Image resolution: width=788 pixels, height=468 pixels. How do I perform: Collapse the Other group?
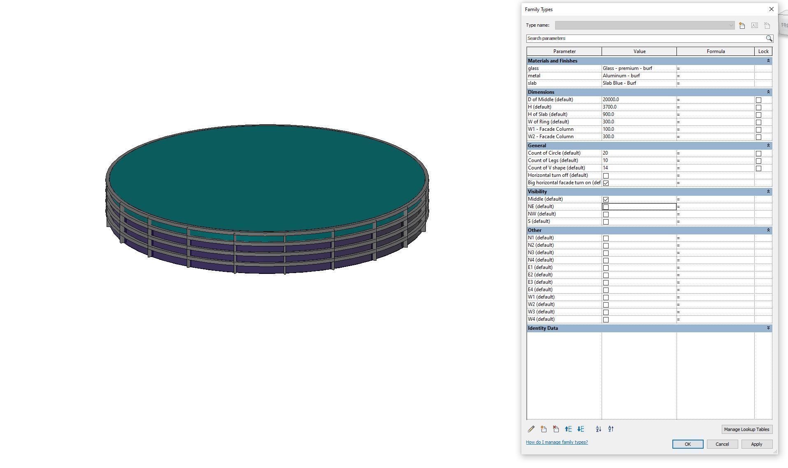point(768,230)
